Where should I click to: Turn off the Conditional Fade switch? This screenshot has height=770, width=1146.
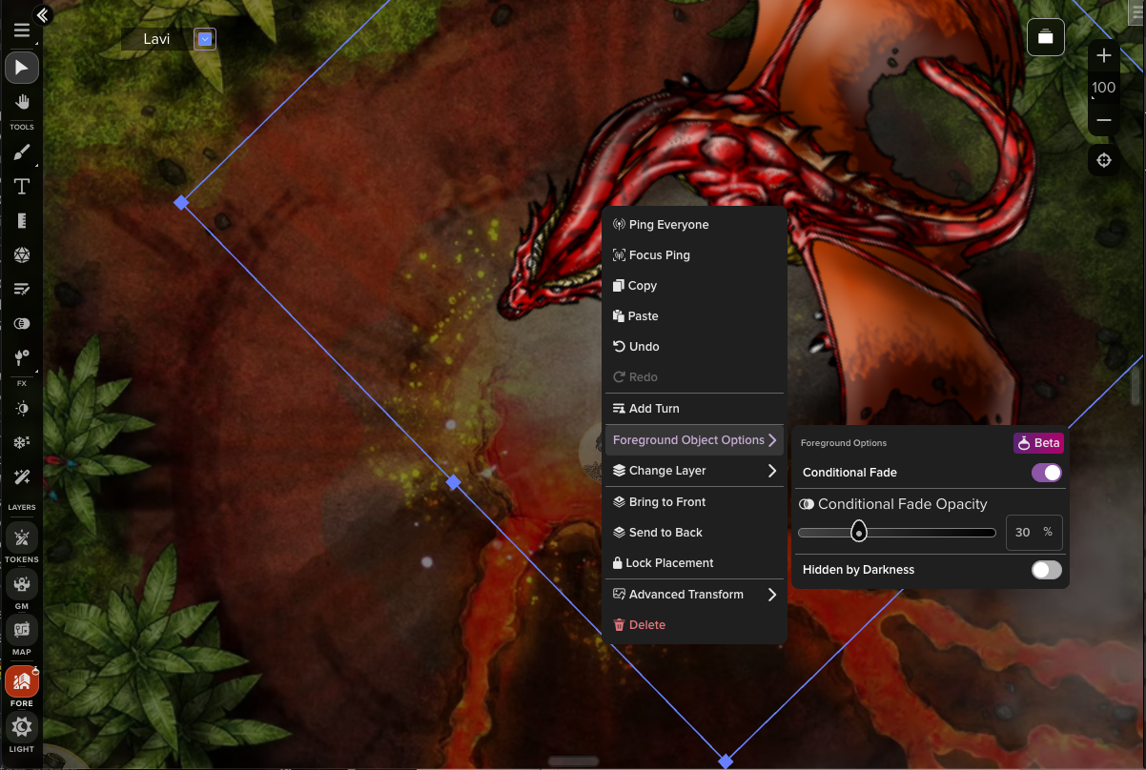(1046, 473)
